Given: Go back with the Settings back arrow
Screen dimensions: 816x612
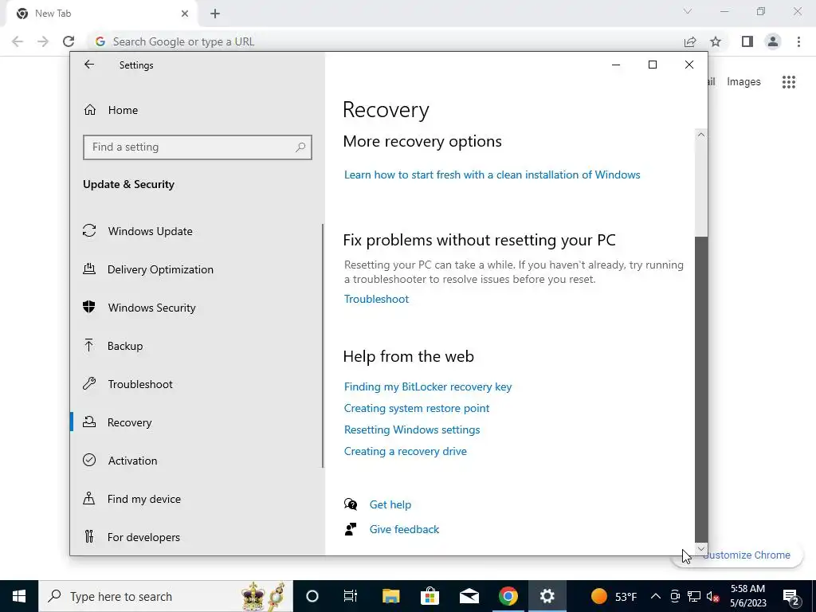Looking at the screenshot, I should (x=89, y=65).
